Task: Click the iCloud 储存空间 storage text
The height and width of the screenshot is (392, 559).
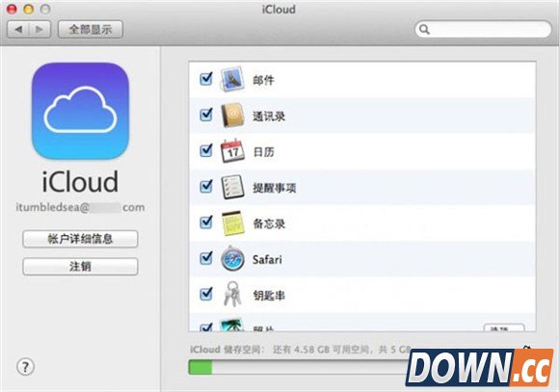Action: 301,350
